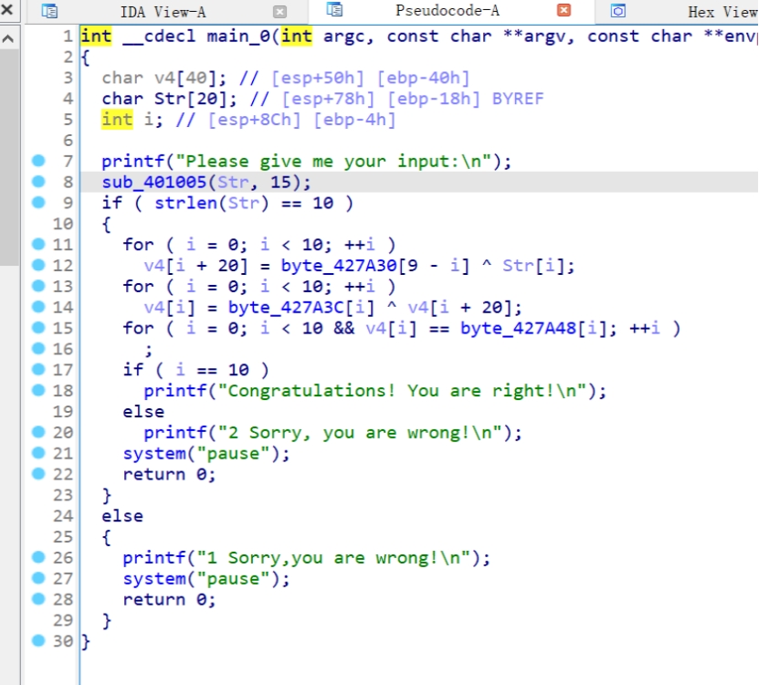
Task: Click the [ebp-18h] BYREF comment
Action: click(x=465, y=99)
